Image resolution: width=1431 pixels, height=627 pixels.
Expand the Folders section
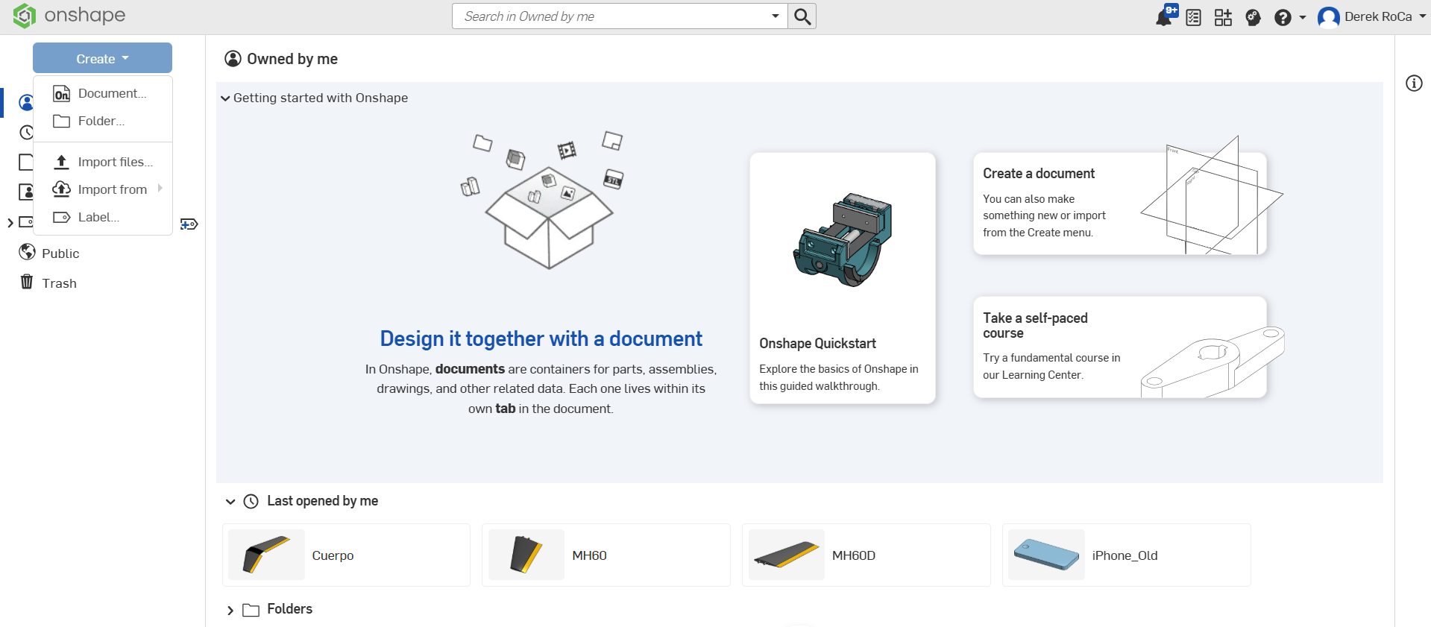pos(230,611)
